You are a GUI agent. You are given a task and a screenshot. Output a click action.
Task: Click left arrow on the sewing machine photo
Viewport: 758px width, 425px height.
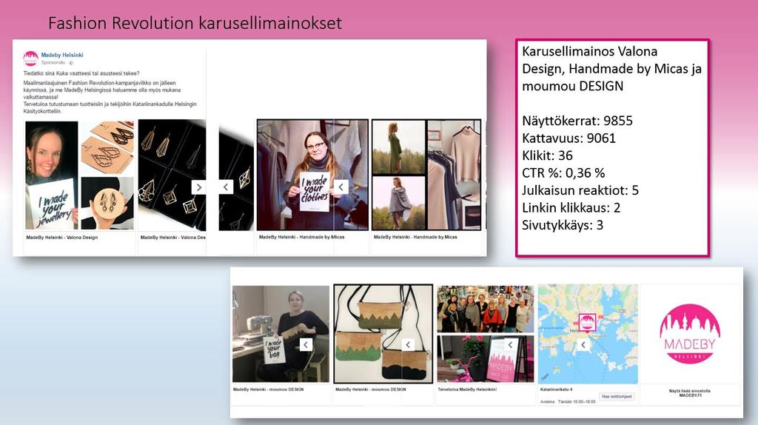(x=306, y=344)
